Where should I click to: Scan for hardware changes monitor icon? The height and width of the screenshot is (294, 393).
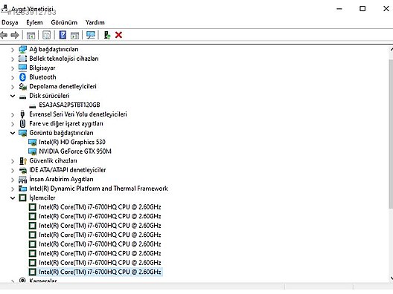click(91, 35)
